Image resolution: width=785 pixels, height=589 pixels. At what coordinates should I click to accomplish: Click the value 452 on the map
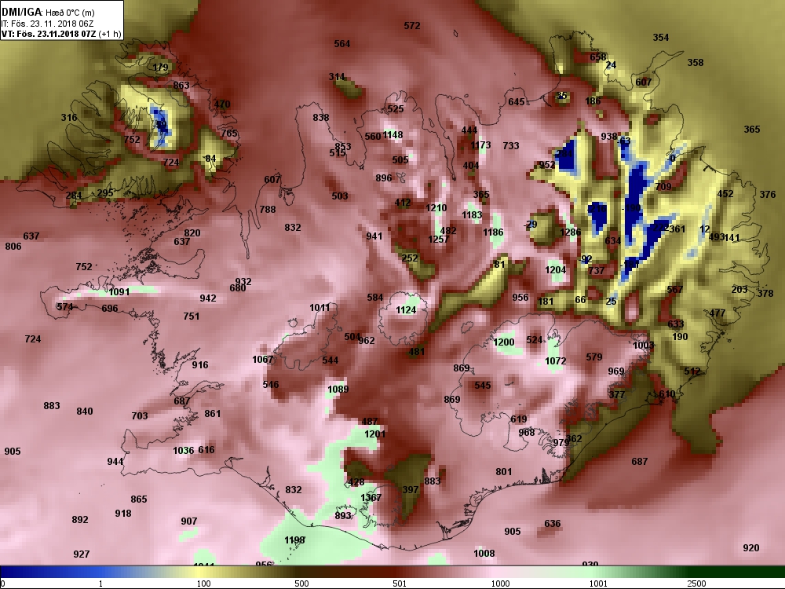725,194
